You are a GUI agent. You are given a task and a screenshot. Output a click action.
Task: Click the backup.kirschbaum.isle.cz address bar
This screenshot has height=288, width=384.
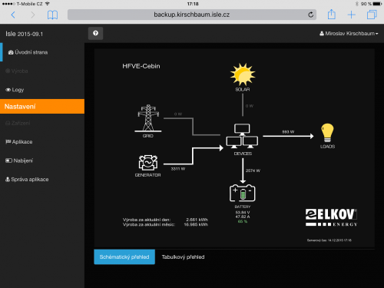tap(192, 15)
